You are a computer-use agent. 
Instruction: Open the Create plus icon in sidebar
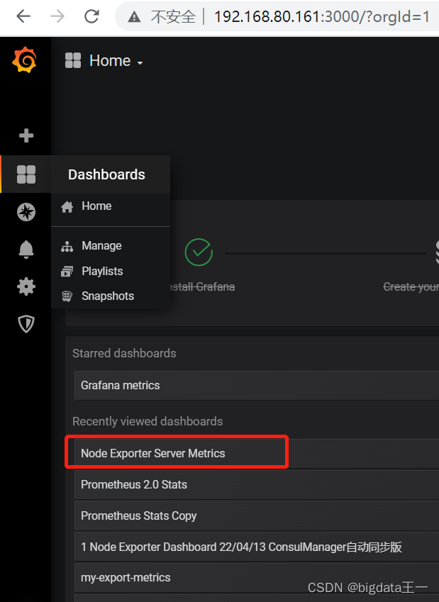26,135
